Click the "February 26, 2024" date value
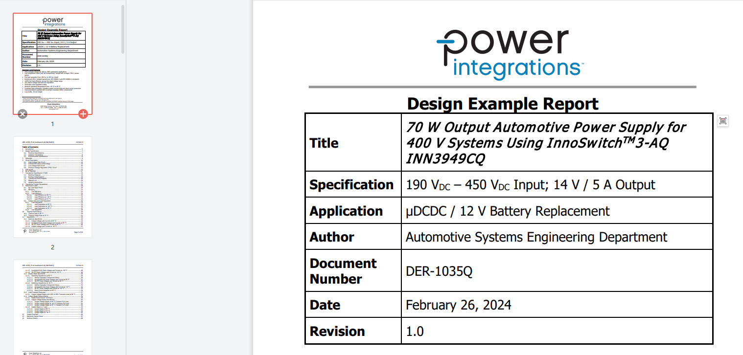 (x=459, y=305)
